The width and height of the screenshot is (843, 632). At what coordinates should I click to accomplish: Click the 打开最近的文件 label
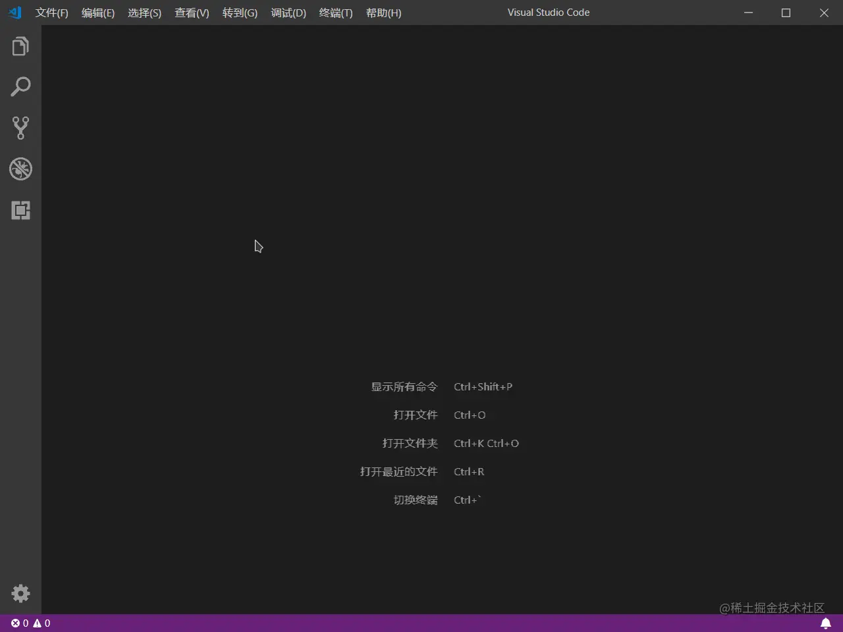point(398,472)
